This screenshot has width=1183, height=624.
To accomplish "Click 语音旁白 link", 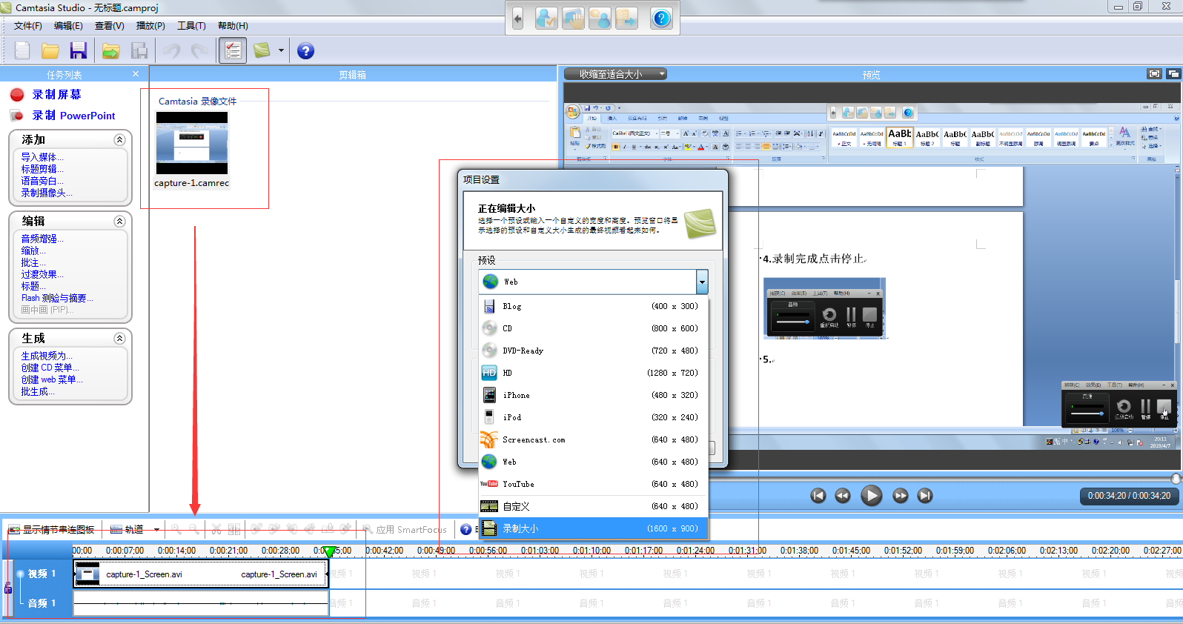I will (42, 181).
